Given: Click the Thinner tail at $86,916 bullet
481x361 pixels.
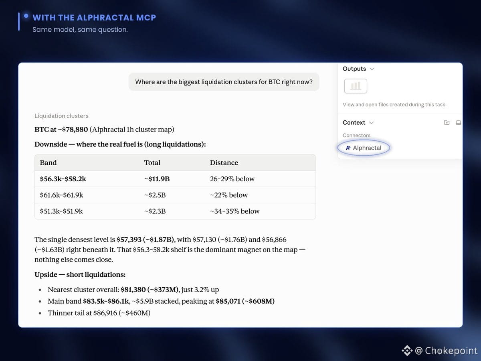Looking at the screenshot, I should click(x=99, y=313).
